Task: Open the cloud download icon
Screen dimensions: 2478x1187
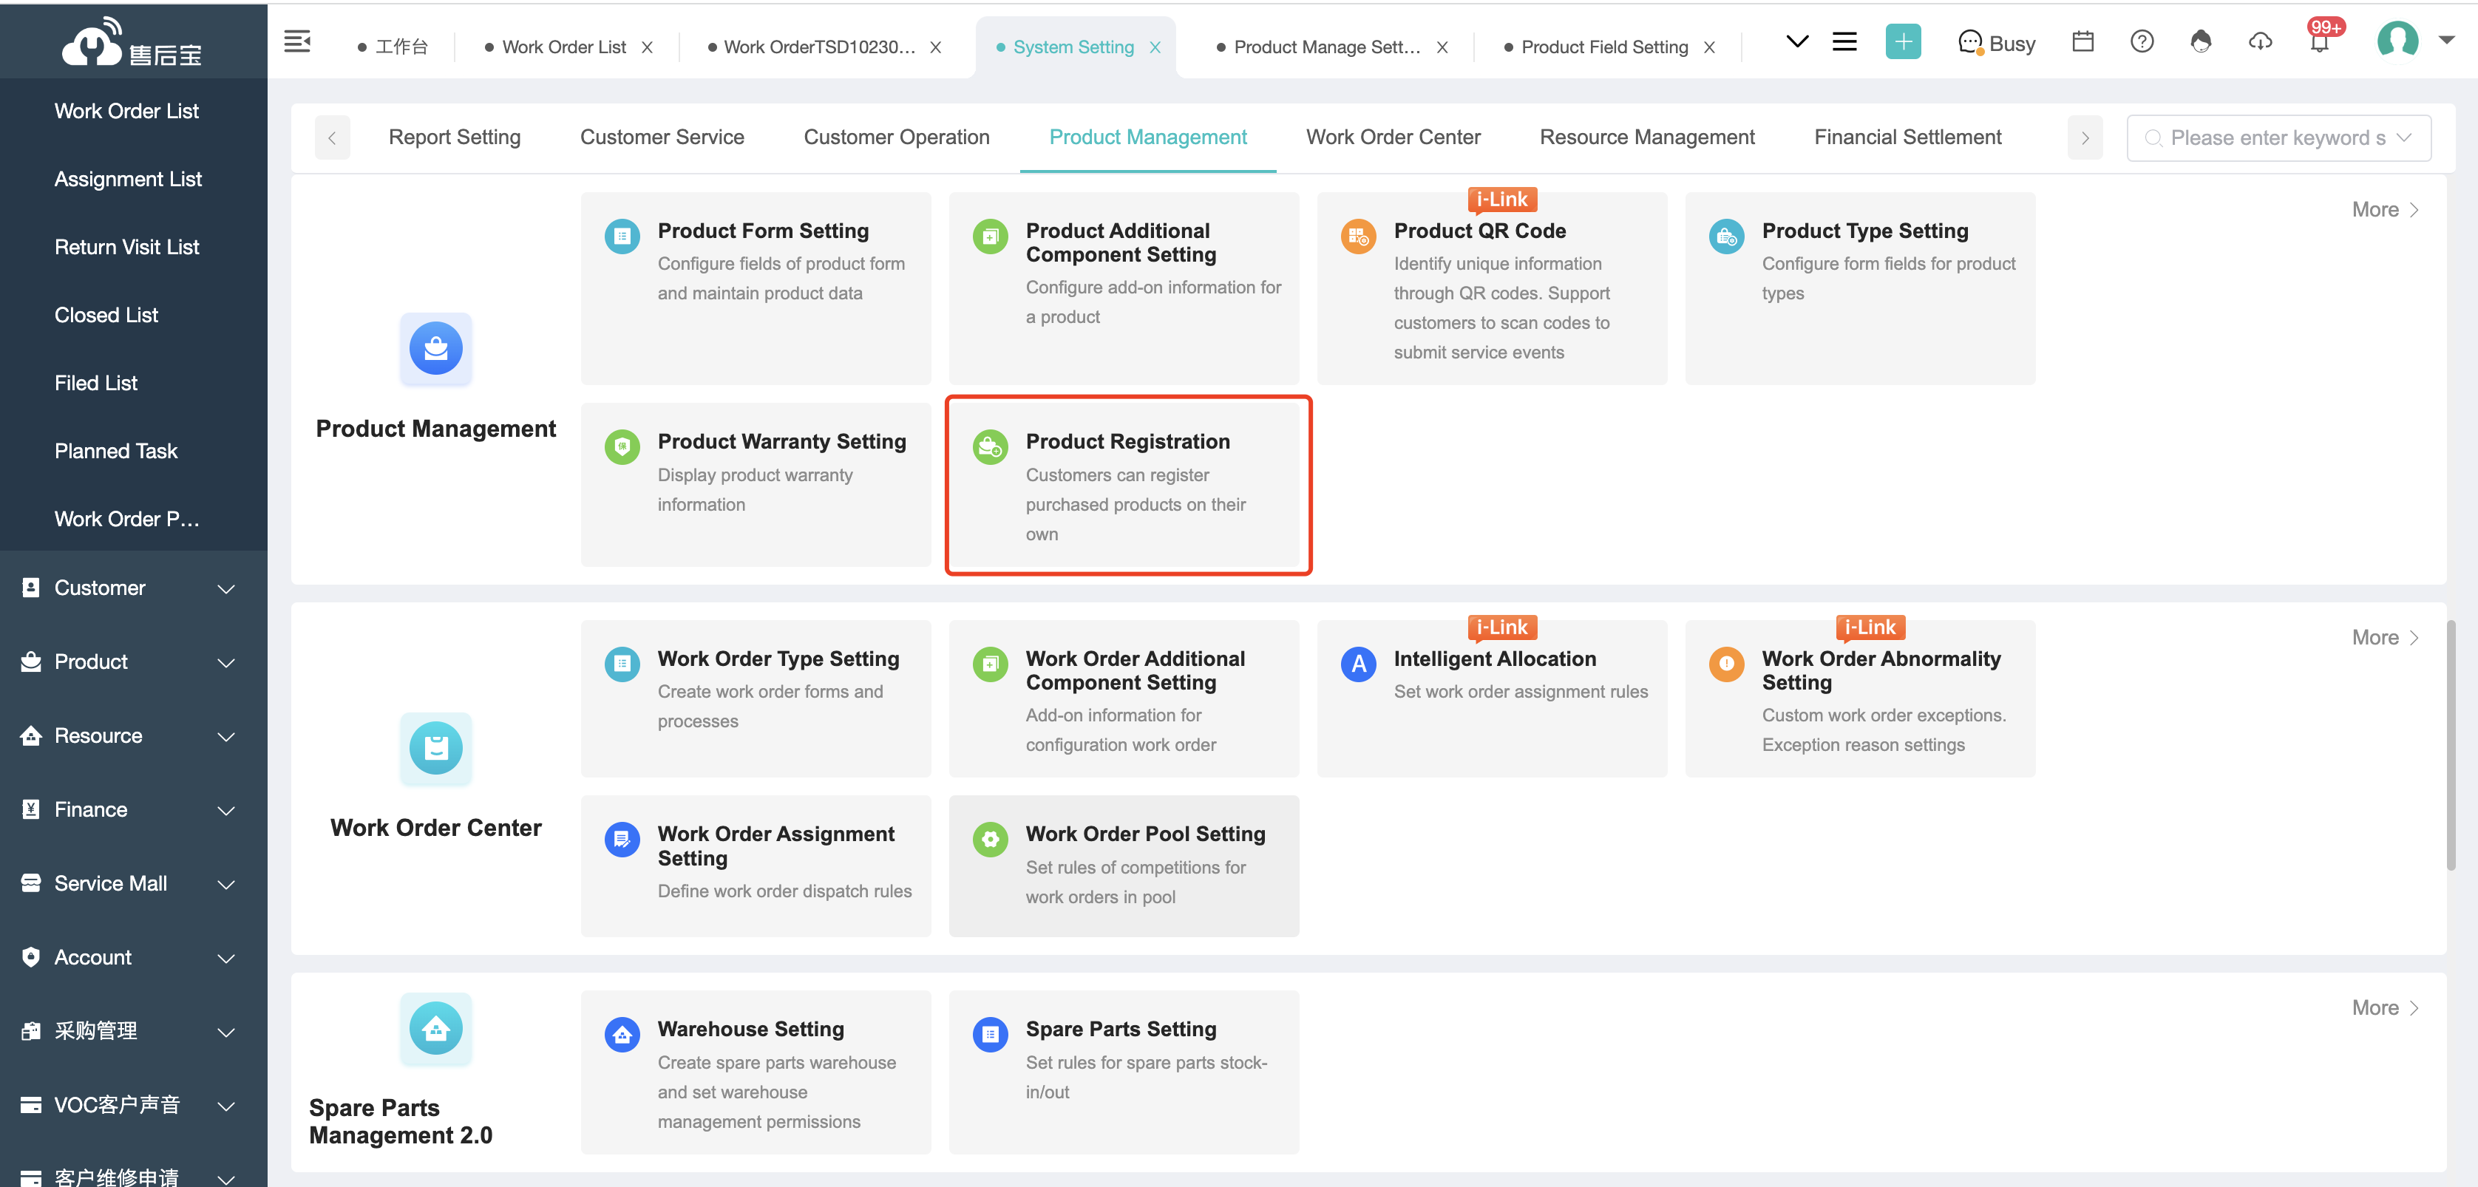Action: 2260,41
